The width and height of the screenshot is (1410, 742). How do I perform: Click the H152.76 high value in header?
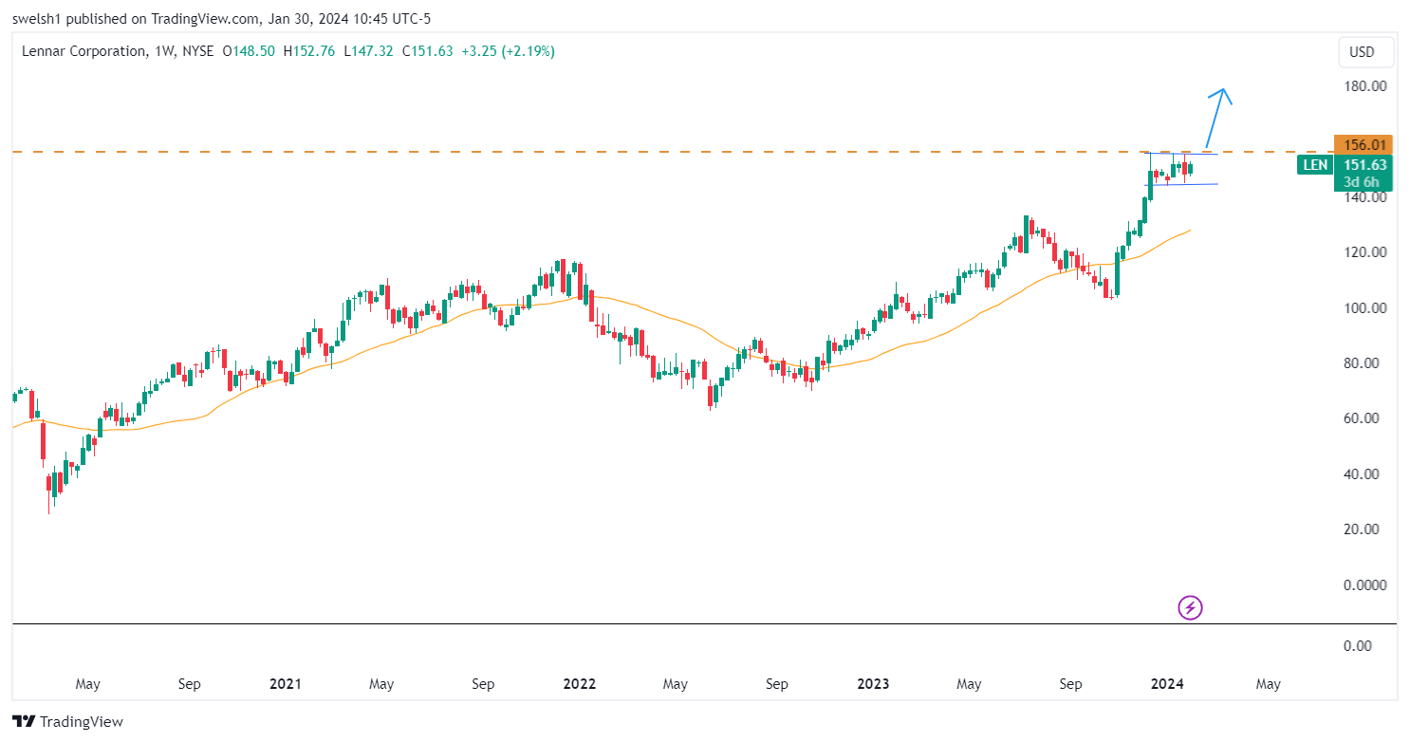tap(309, 51)
